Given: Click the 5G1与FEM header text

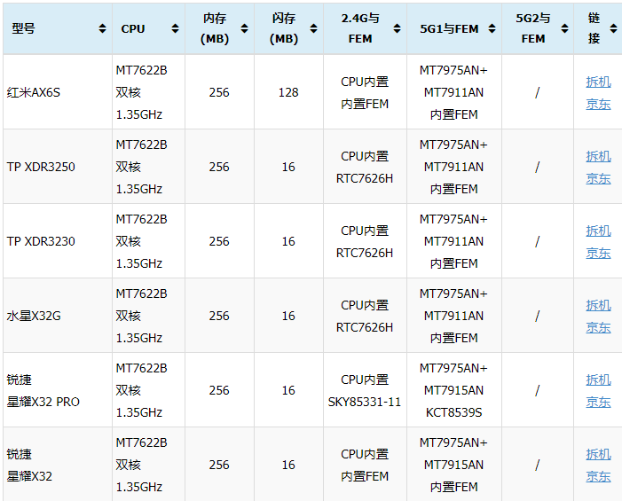Looking at the screenshot, I should [x=449, y=29].
